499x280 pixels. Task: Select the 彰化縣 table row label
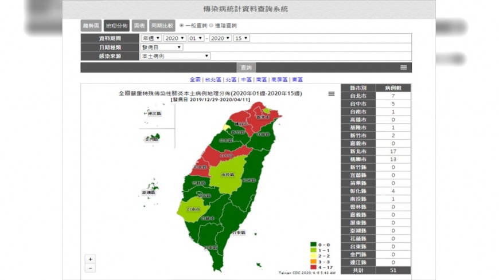(358, 191)
